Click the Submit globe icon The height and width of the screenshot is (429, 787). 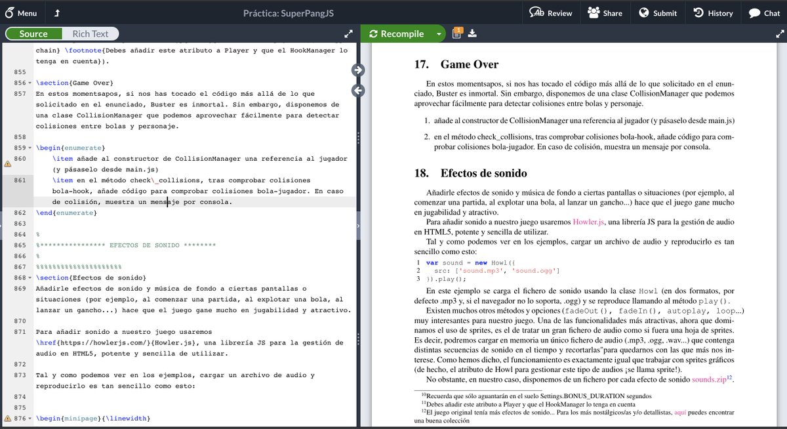click(x=643, y=13)
